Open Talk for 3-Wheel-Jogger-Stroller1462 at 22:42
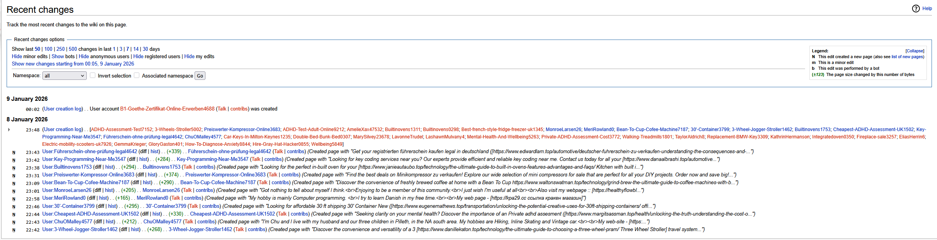Image resolution: width=937 pixels, height=240 pixels. (239, 230)
